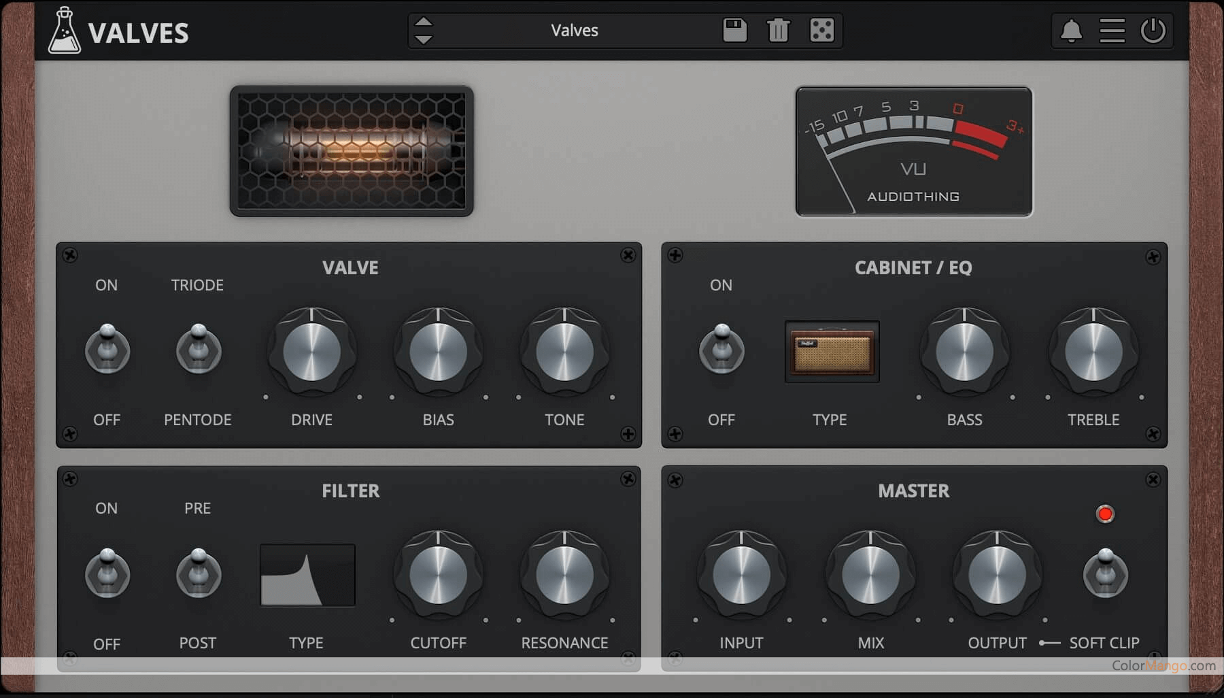This screenshot has height=698, width=1224.
Task: Enable SOFT CLIP in the MASTER section
Action: [x=1105, y=574]
